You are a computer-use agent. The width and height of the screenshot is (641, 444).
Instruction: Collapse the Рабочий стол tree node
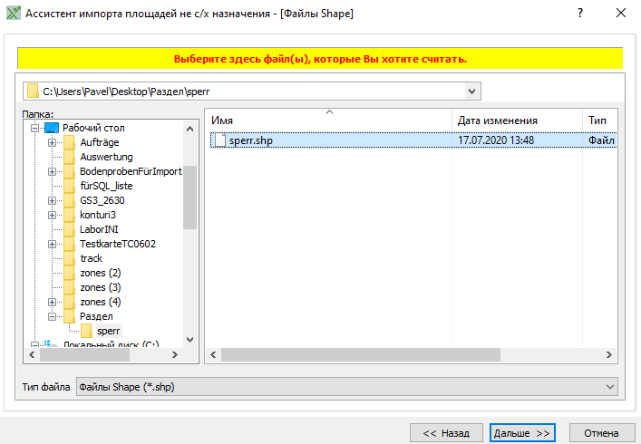(x=34, y=129)
